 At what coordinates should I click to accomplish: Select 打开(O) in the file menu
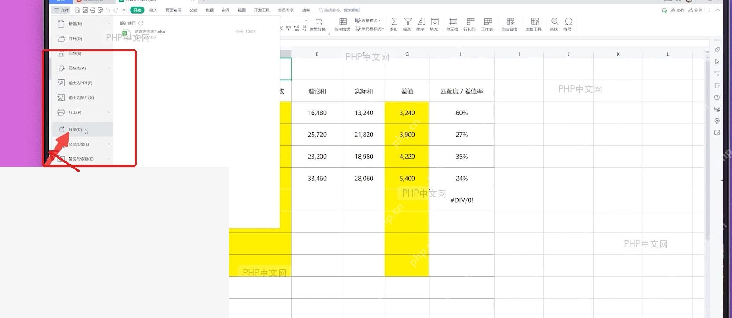click(83, 39)
